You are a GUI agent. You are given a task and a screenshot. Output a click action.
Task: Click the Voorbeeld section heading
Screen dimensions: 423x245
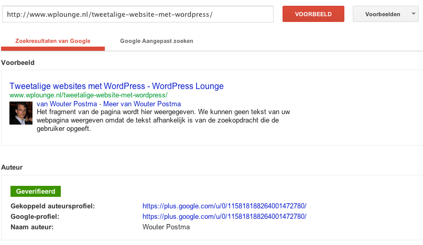(x=18, y=62)
